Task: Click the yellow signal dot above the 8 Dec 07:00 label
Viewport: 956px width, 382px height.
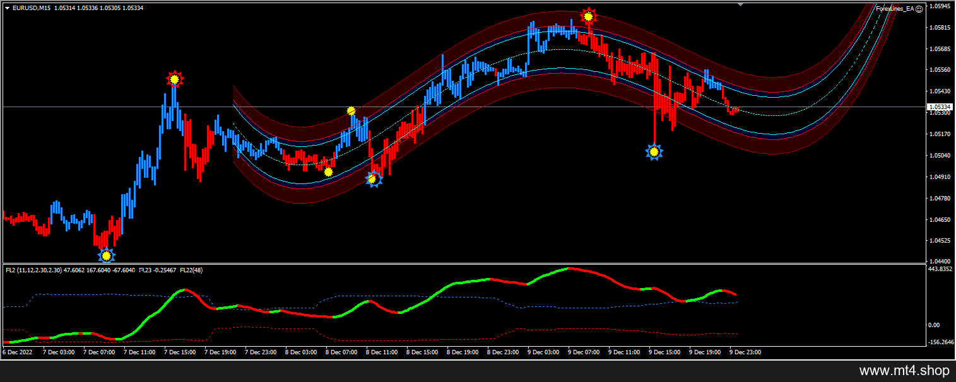Action: tap(328, 171)
